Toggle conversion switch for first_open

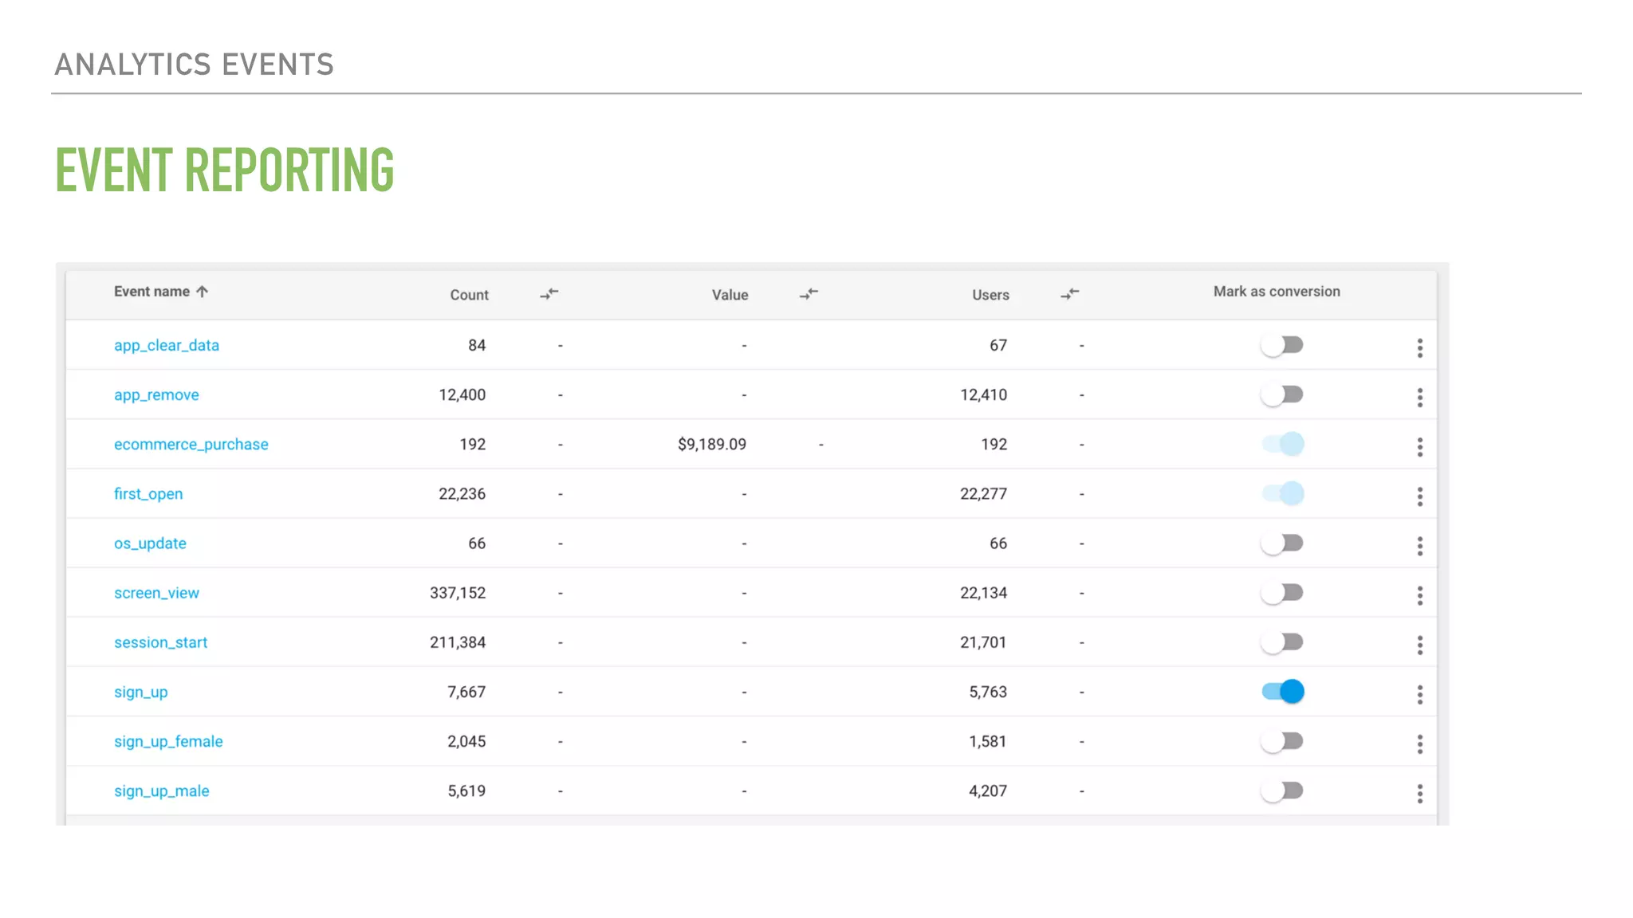1282,493
